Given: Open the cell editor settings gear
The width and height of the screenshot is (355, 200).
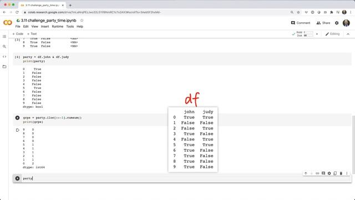Looking at the screenshot, I should [x=329, y=173].
